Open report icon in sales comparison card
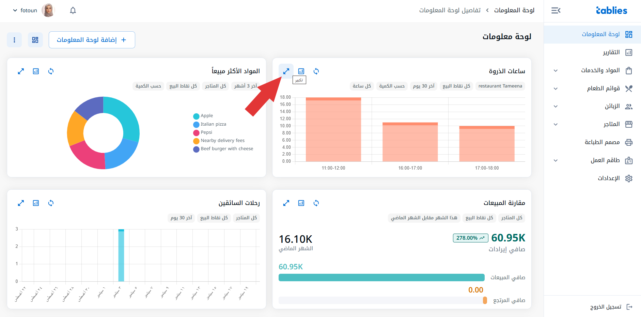 point(301,203)
